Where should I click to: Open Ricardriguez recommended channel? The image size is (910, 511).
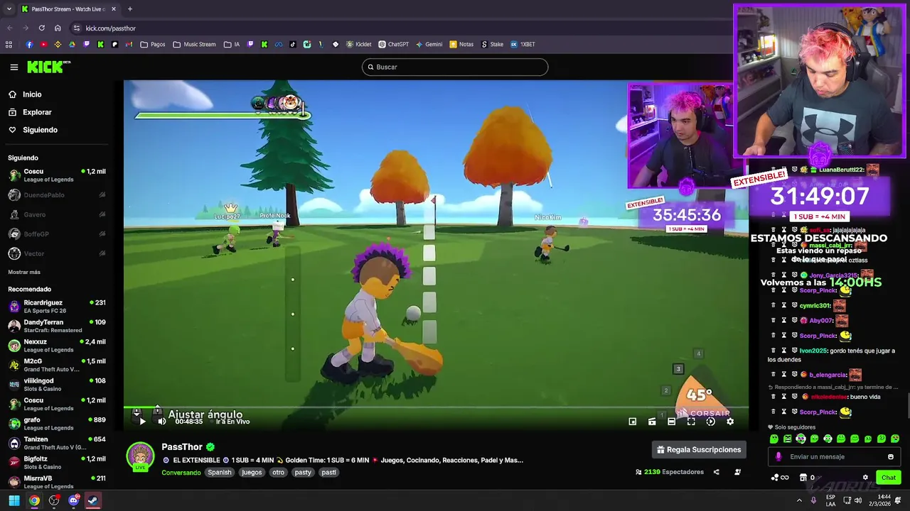coord(57,307)
